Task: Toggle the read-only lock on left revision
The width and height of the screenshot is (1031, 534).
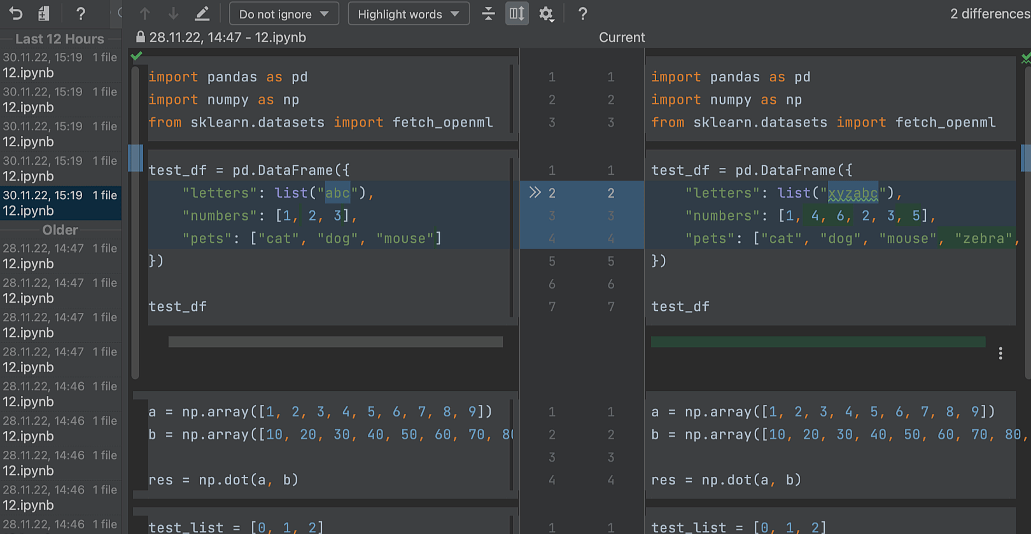Action: pyautogui.click(x=141, y=38)
